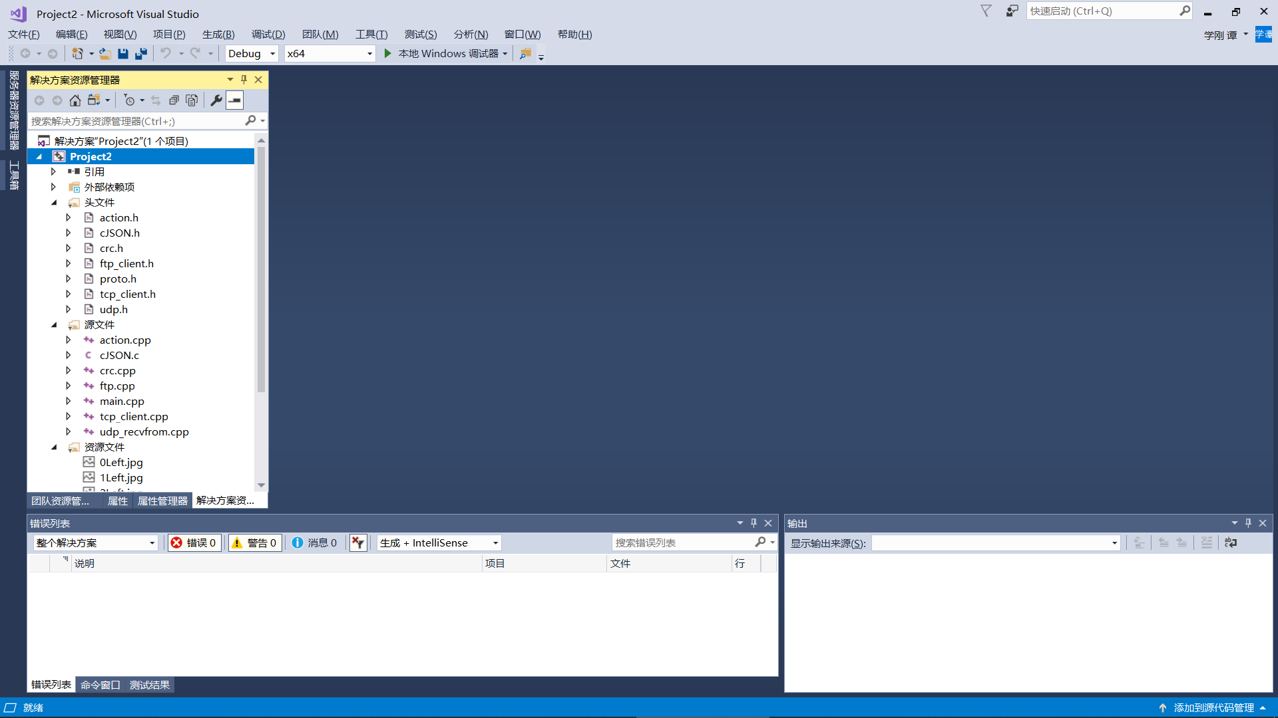Expand the main.cpp tree node
Image resolution: width=1278 pixels, height=718 pixels.
pos(69,402)
